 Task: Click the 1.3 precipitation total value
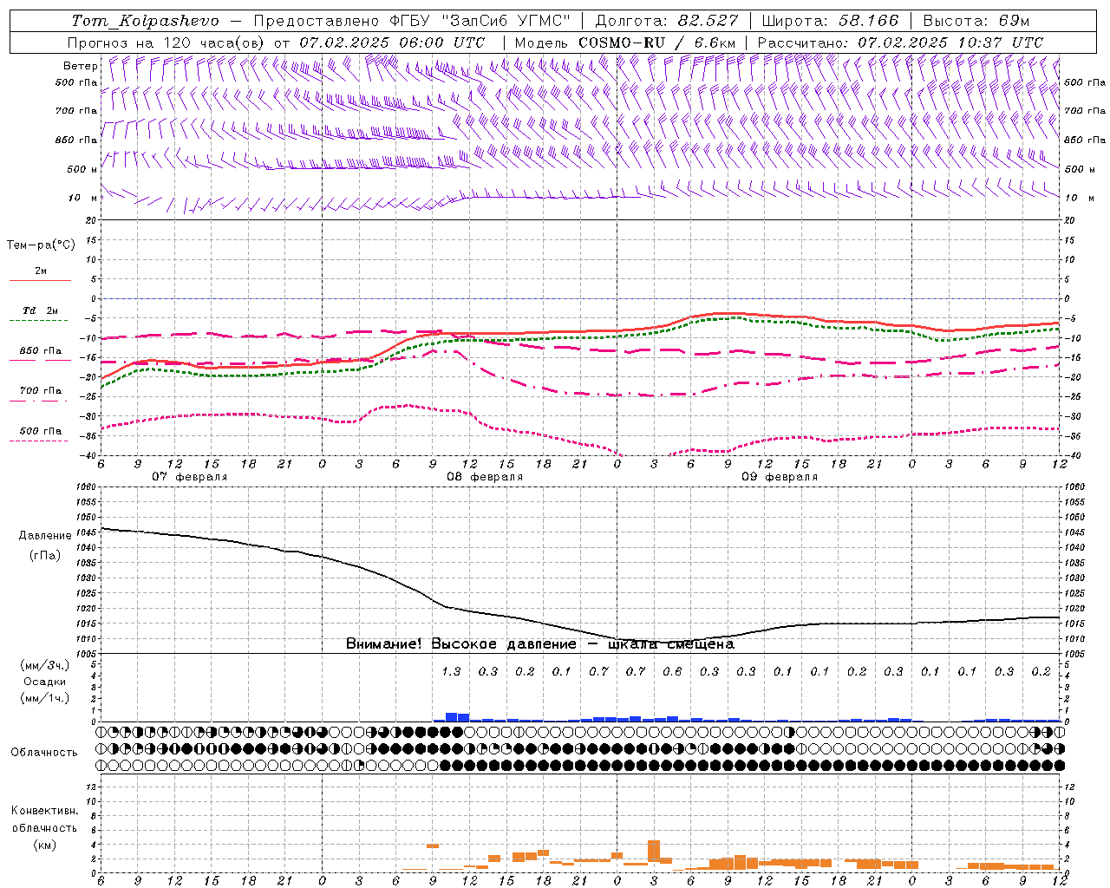pyautogui.click(x=452, y=672)
